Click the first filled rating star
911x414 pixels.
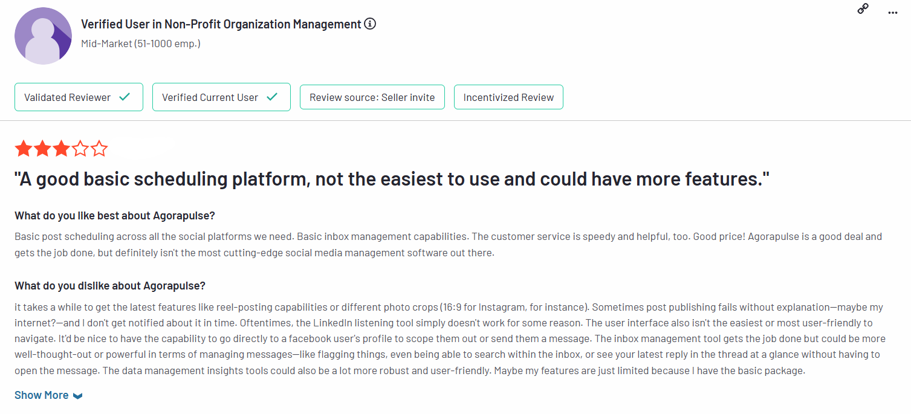[x=24, y=148]
